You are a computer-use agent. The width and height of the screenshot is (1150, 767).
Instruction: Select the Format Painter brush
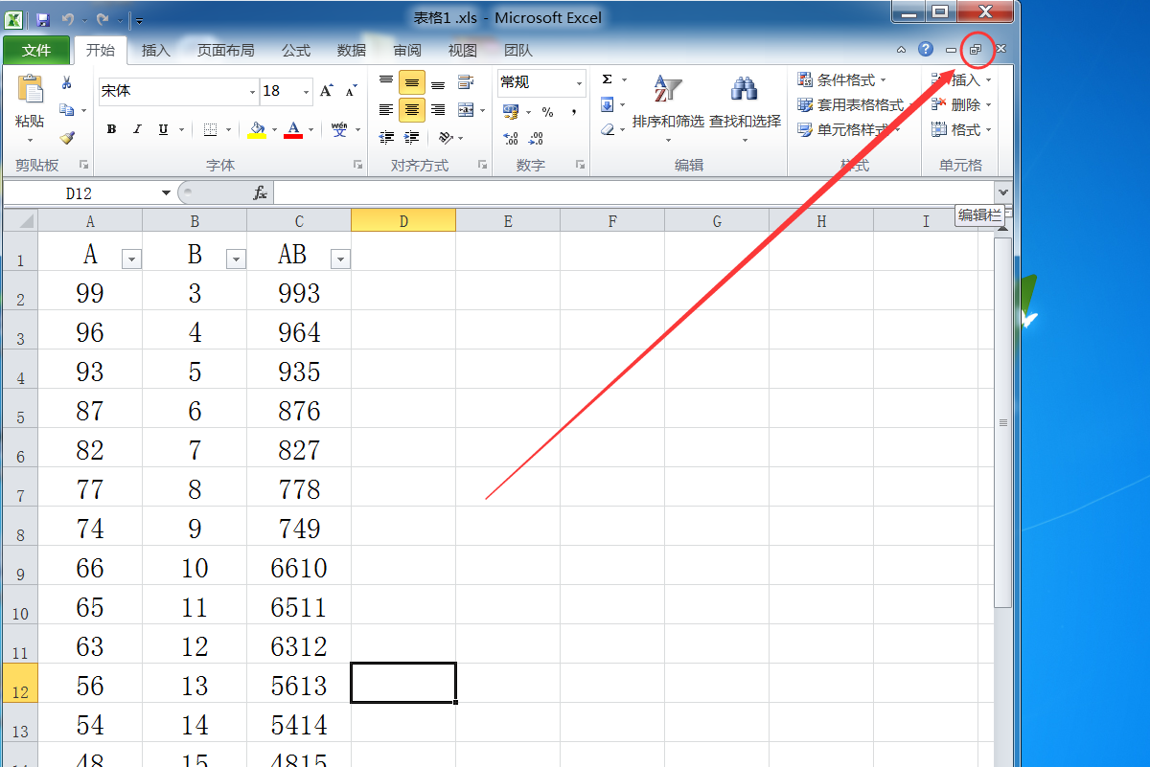(66, 138)
